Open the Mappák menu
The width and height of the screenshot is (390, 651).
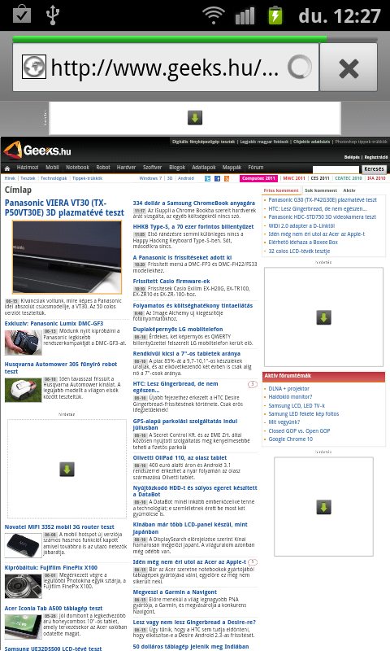click(x=232, y=168)
